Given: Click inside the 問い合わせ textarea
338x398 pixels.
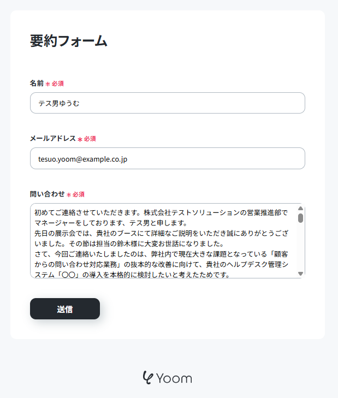Looking at the screenshot, I should pyautogui.click(x=164, y=241).
